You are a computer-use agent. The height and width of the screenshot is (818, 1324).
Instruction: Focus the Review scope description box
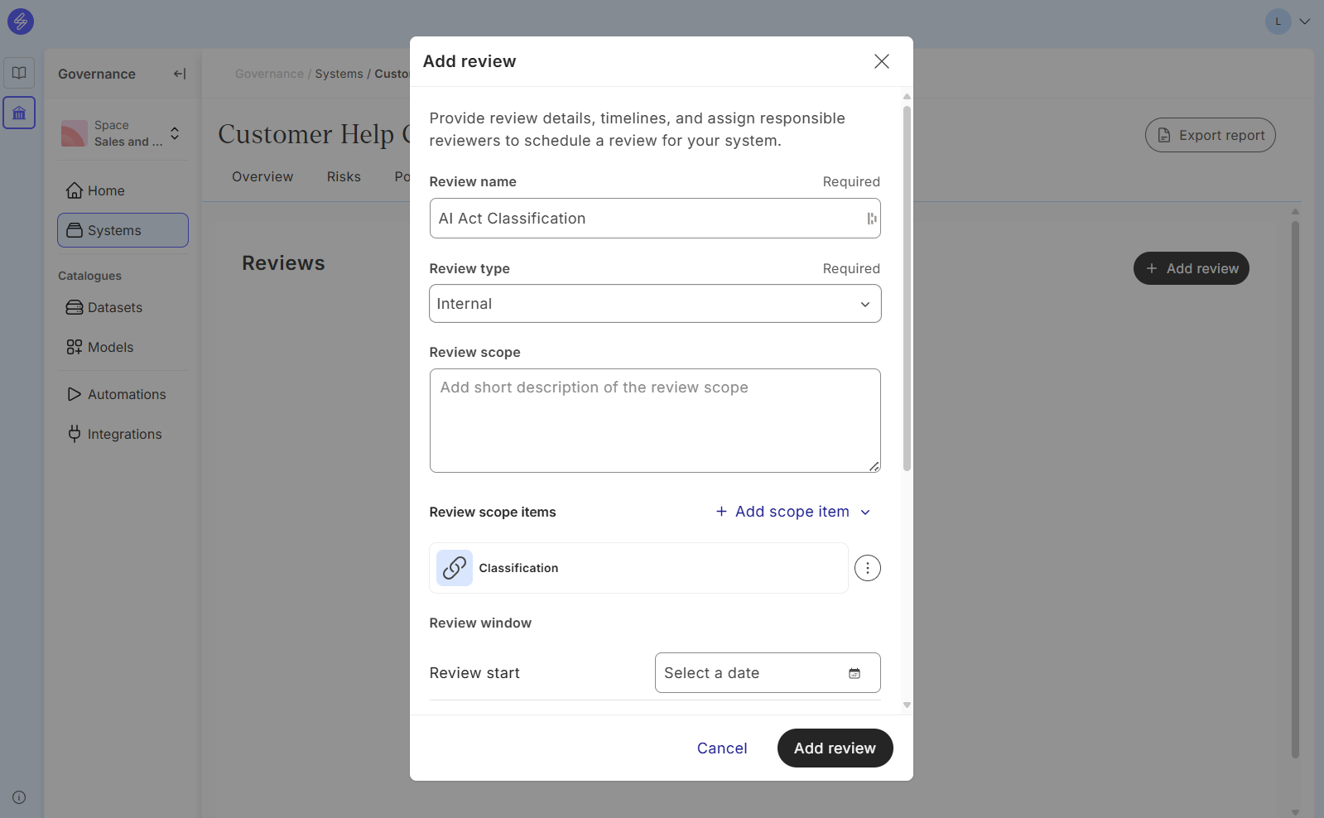(x=654, y=421)
